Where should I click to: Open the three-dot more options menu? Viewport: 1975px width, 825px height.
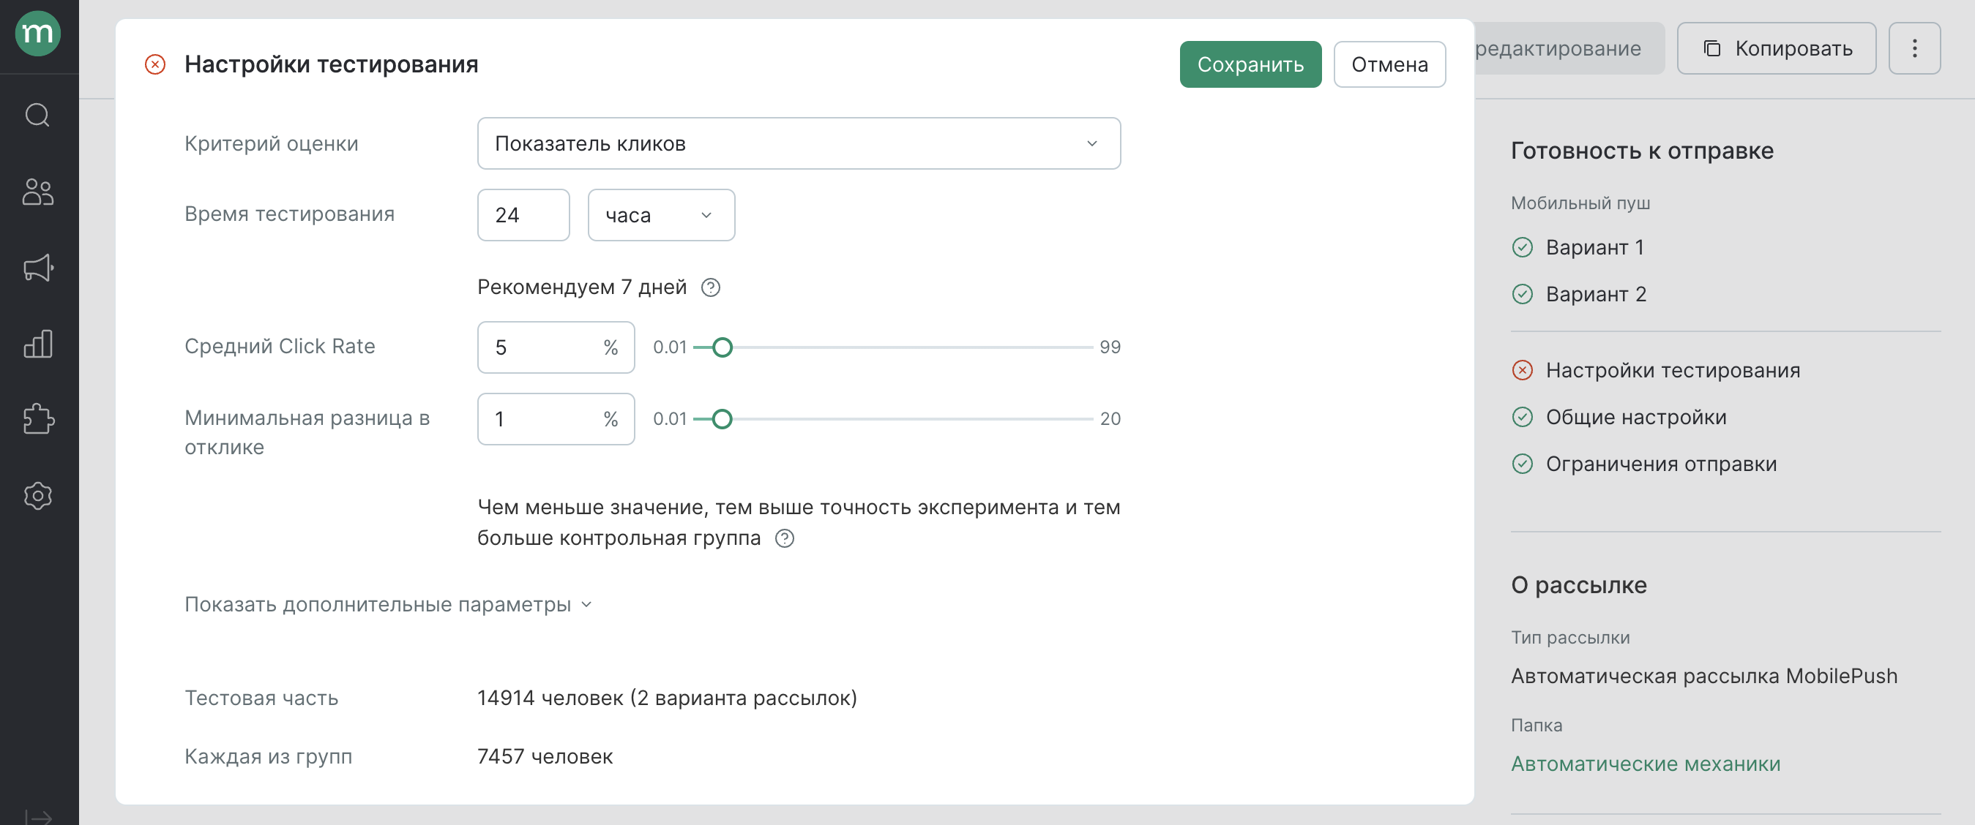1914,48
